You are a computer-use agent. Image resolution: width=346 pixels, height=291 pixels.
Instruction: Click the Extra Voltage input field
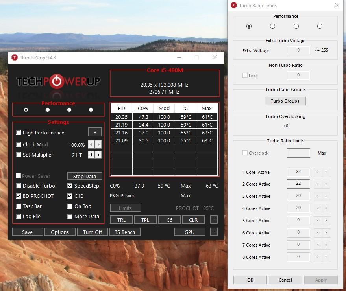tap(298, 50)
